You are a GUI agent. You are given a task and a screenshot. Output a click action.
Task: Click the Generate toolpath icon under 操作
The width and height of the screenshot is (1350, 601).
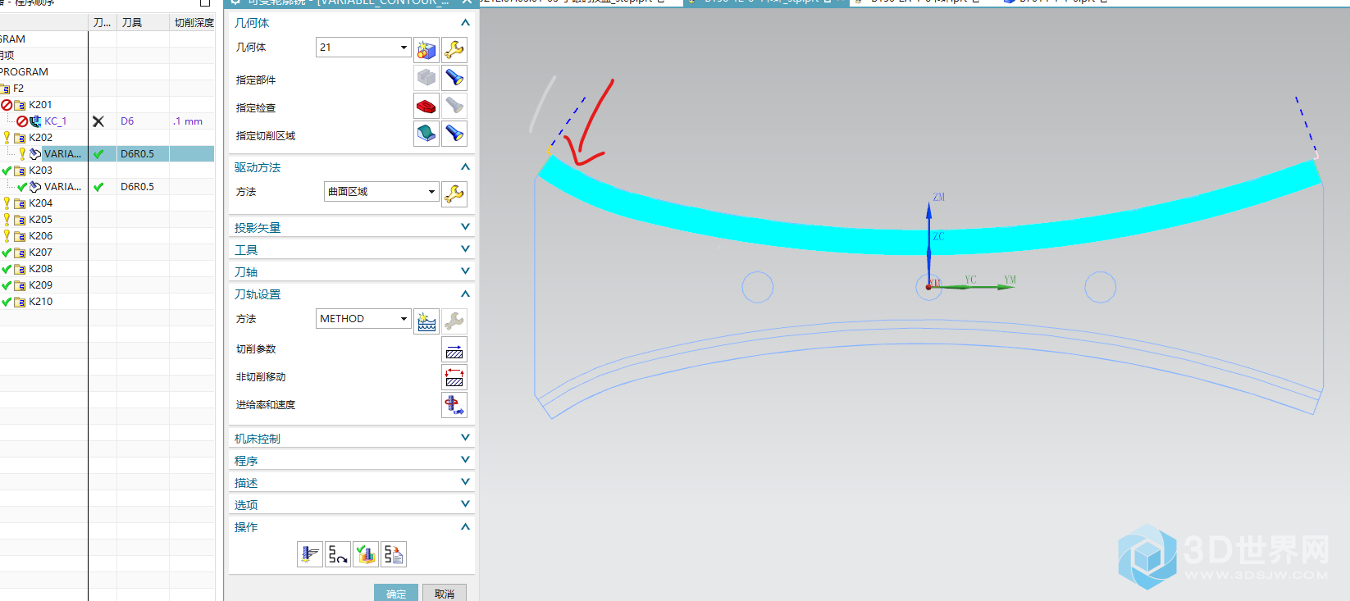tap(310, 555)
